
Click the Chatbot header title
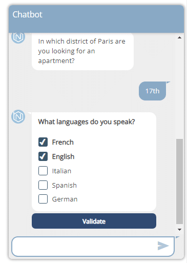pyautogui.click(x=27, y=14)
